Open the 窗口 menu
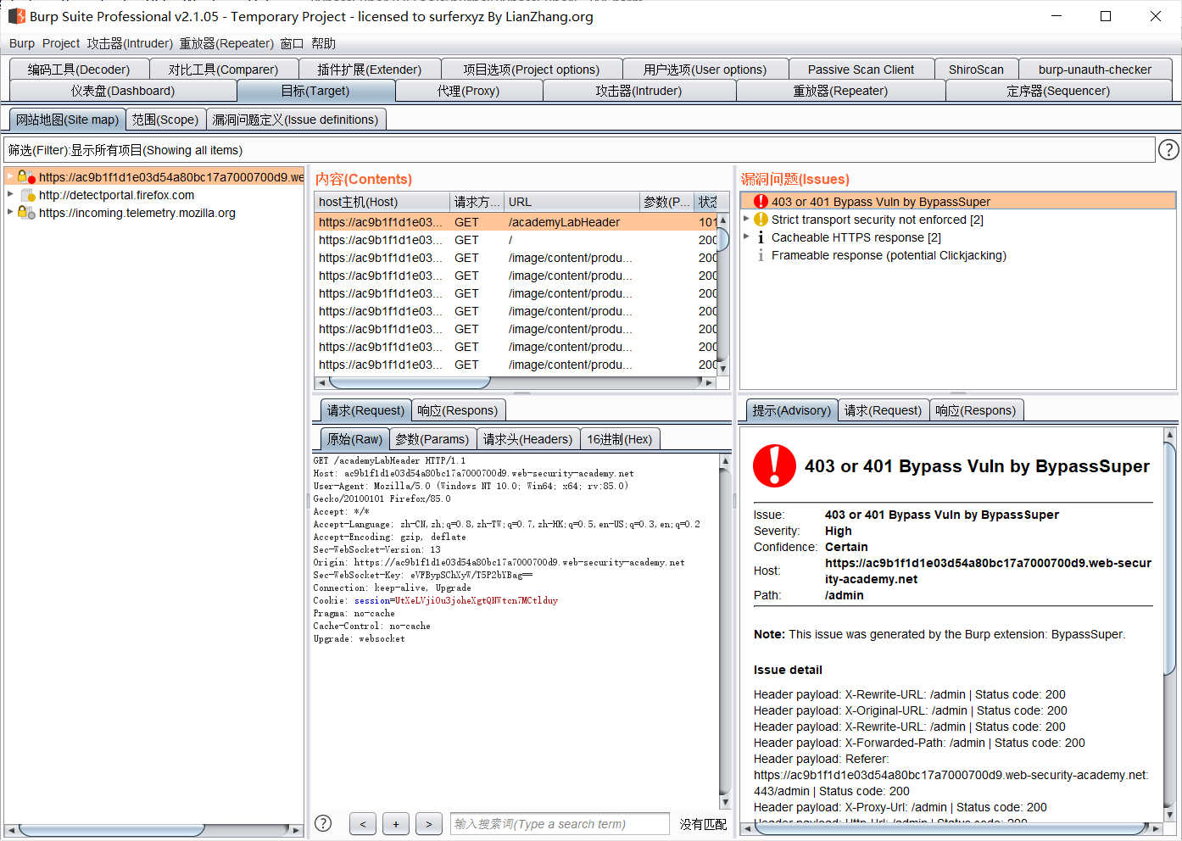The height and width of the screenshot is (841, 1182). coord(292,43)
